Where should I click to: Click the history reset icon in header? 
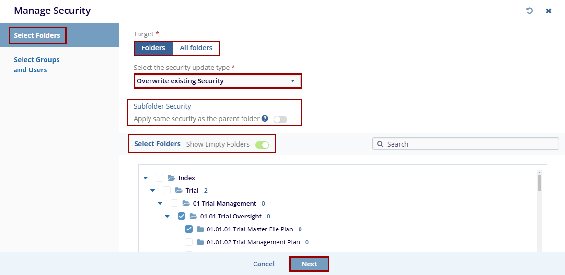click(530, 11)
